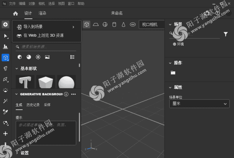Select the dolly camera tool
The image size is (234, 158).
(x=5, y=144)
